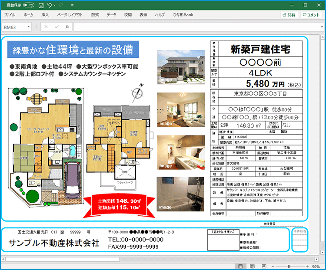Click the FAX:99-9999-9999 text

[133, 247]
